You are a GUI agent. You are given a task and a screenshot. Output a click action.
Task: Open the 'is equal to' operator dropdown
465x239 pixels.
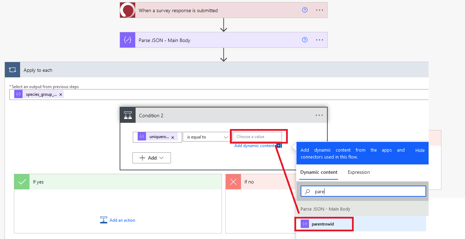click(206, 137)
